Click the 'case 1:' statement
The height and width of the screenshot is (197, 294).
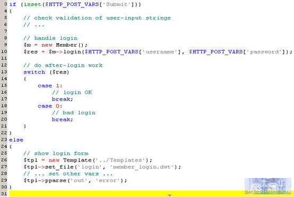coord(50,85)
